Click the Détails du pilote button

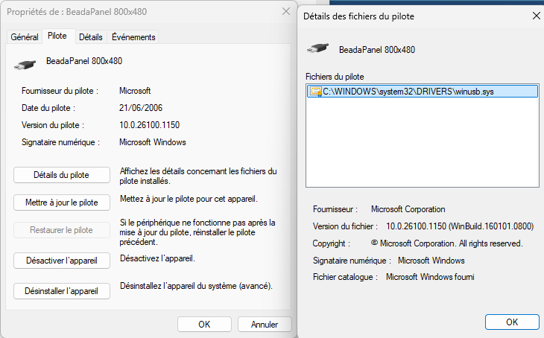pos(62,175)
